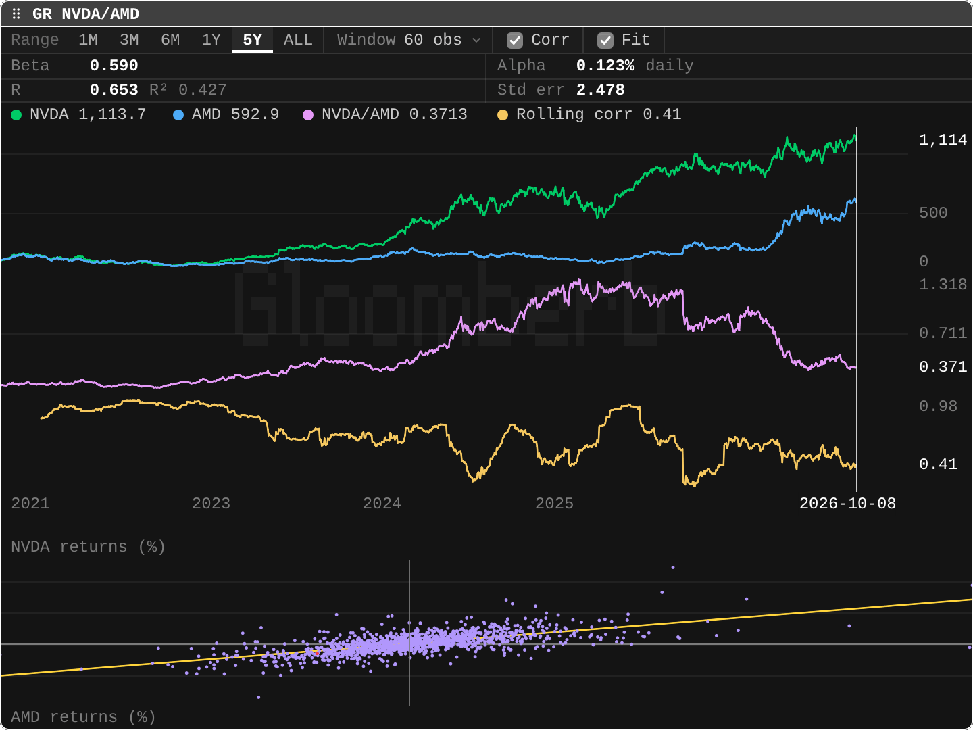Toggle the Corr checkbox
Screen dimensions: 973x730
(x=515, y=41)
